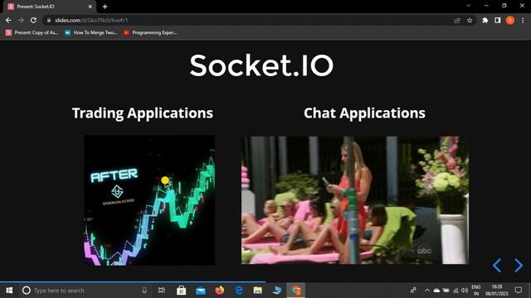Go to the previous slide arrow
Screen dimensions: 531x298
(x=497, y=266)
